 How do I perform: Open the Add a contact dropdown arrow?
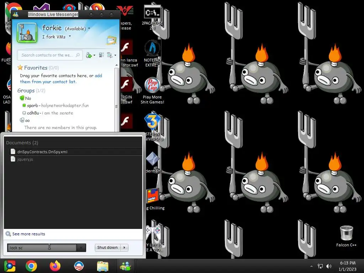point(94,55)
